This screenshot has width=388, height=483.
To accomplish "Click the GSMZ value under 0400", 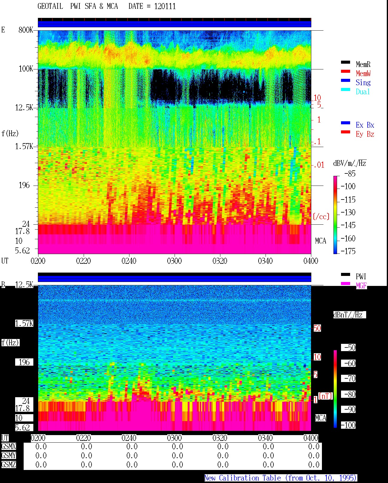I will 314,465.
